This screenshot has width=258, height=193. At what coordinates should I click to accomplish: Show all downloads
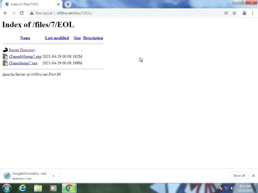[239, 176]
